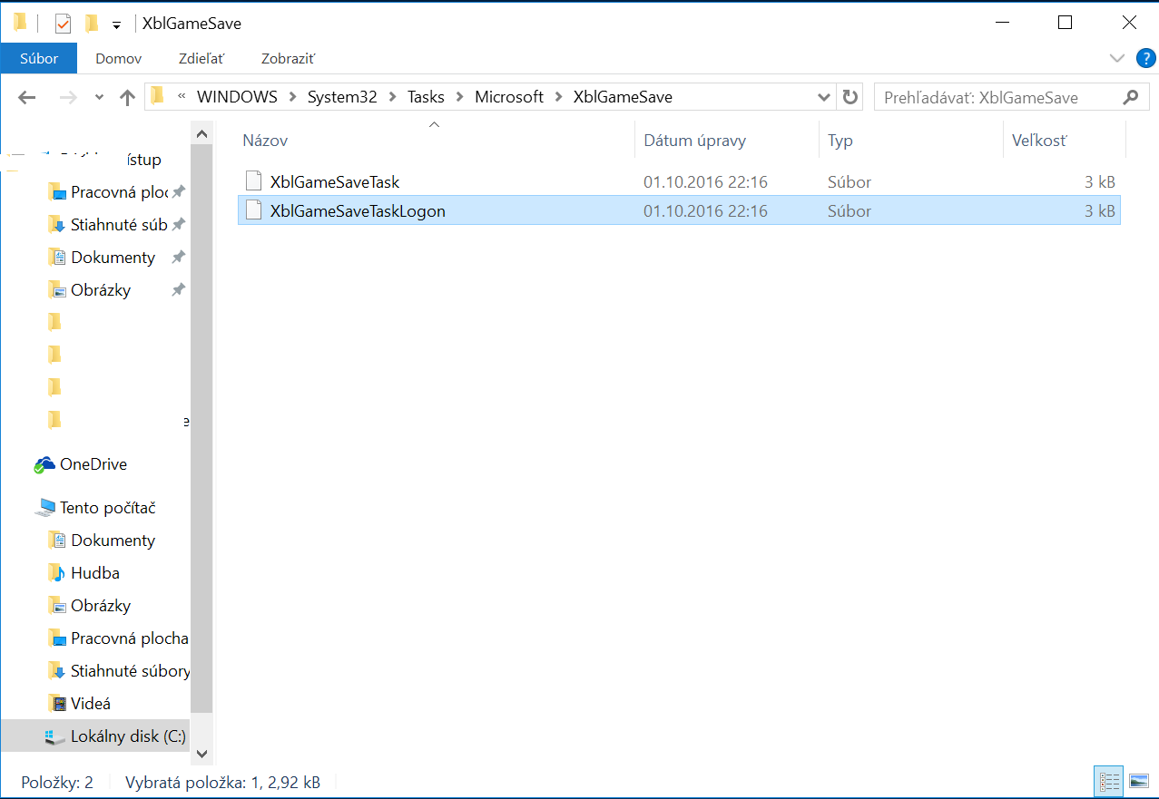Go back with the left arrow

26,97
